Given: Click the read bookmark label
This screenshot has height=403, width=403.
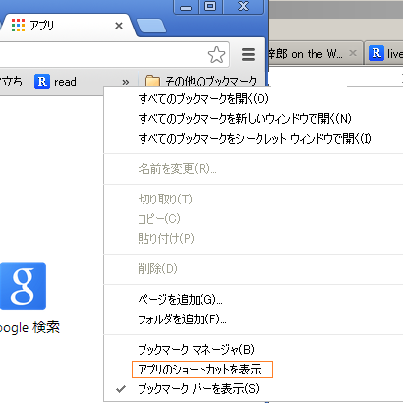Looking at the screenshot, I should coord(65,82).
